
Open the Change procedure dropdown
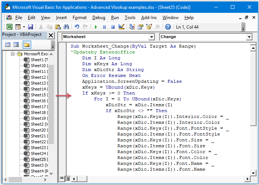[249, 37]
